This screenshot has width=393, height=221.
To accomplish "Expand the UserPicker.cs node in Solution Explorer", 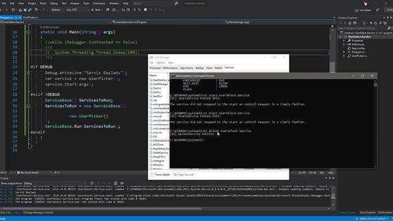I will click(x=344, y=56).
